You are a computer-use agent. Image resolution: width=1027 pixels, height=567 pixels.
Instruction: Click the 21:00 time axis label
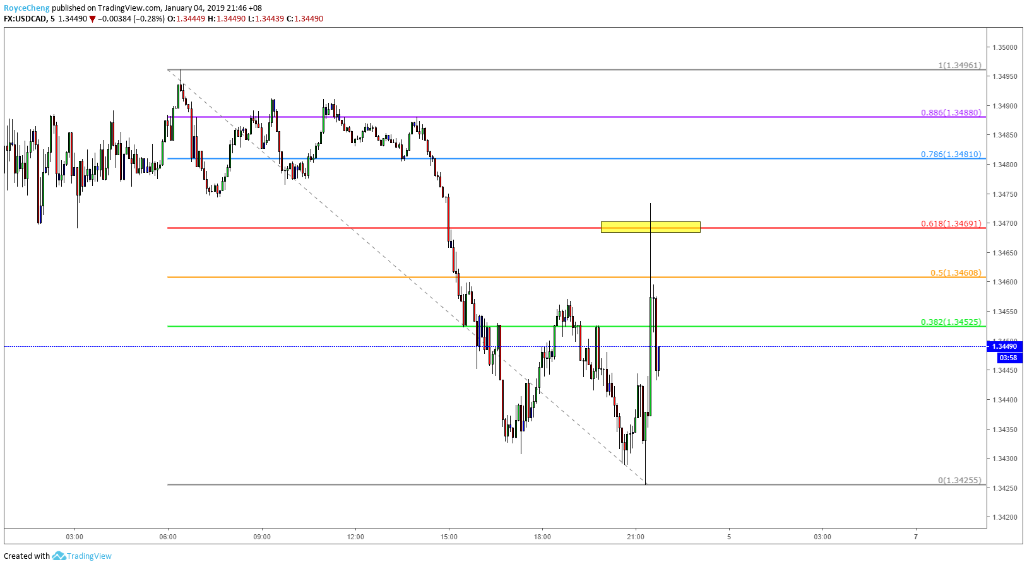click(636, 537)
